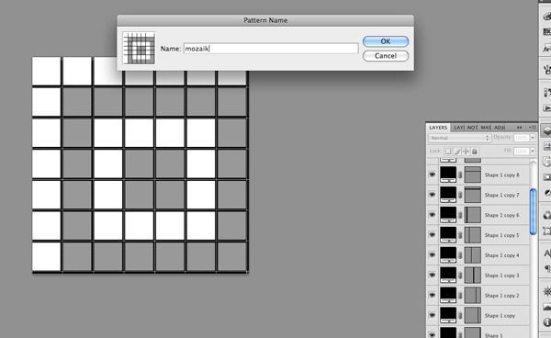Image resolution: width=551 pixels, height=338 pixels.
Task: Open the Navigator wheel icon in dock
Action: click(546, 291)
